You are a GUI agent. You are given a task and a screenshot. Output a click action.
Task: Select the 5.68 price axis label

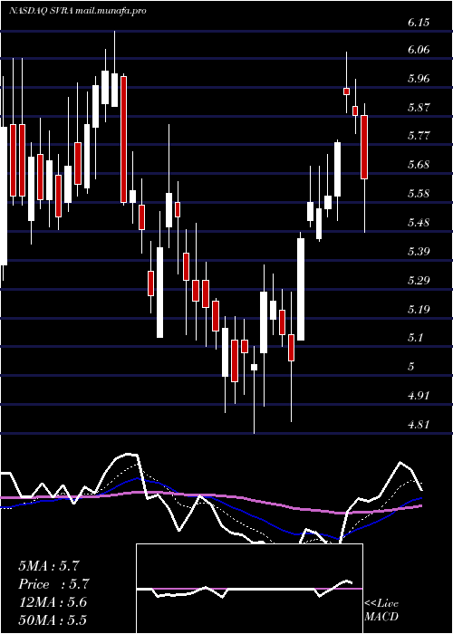click(x=419, y=165)
